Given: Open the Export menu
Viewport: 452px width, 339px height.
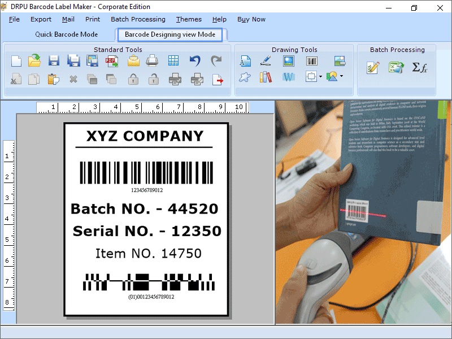Looking at the screenshot, I should pos(41,19).
